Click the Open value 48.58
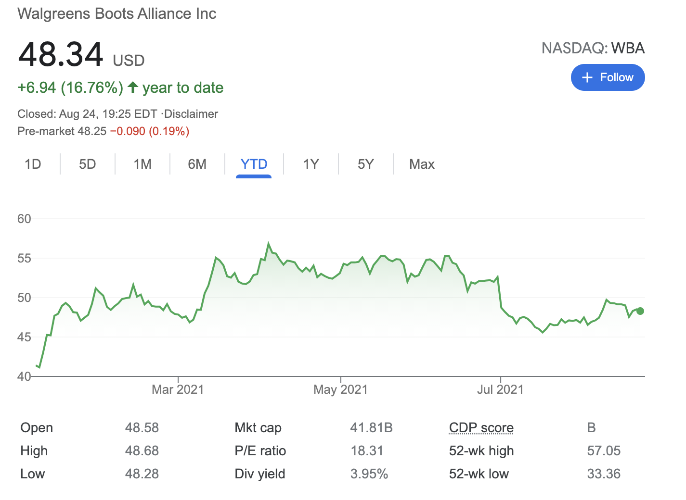Viewport: 686px width, 500px height. [x=142, y=427]
